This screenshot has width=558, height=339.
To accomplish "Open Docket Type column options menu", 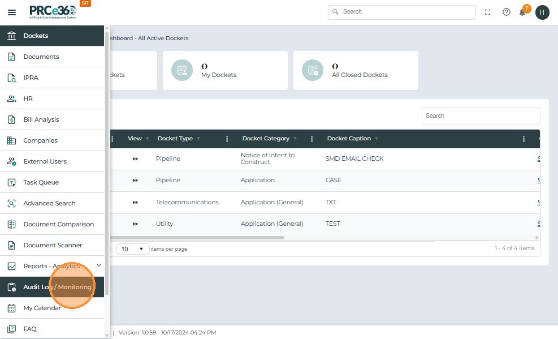I will (x=227, y=139).
